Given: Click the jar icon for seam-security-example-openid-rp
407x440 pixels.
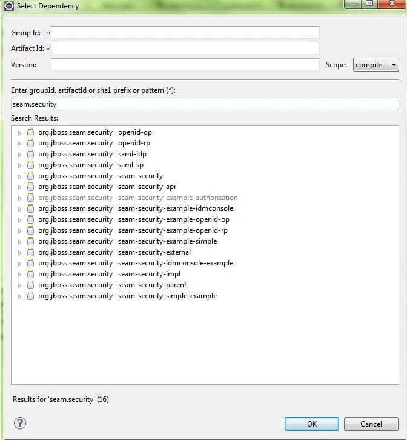Looking at the screenshot, I should (x=30, y=230).
